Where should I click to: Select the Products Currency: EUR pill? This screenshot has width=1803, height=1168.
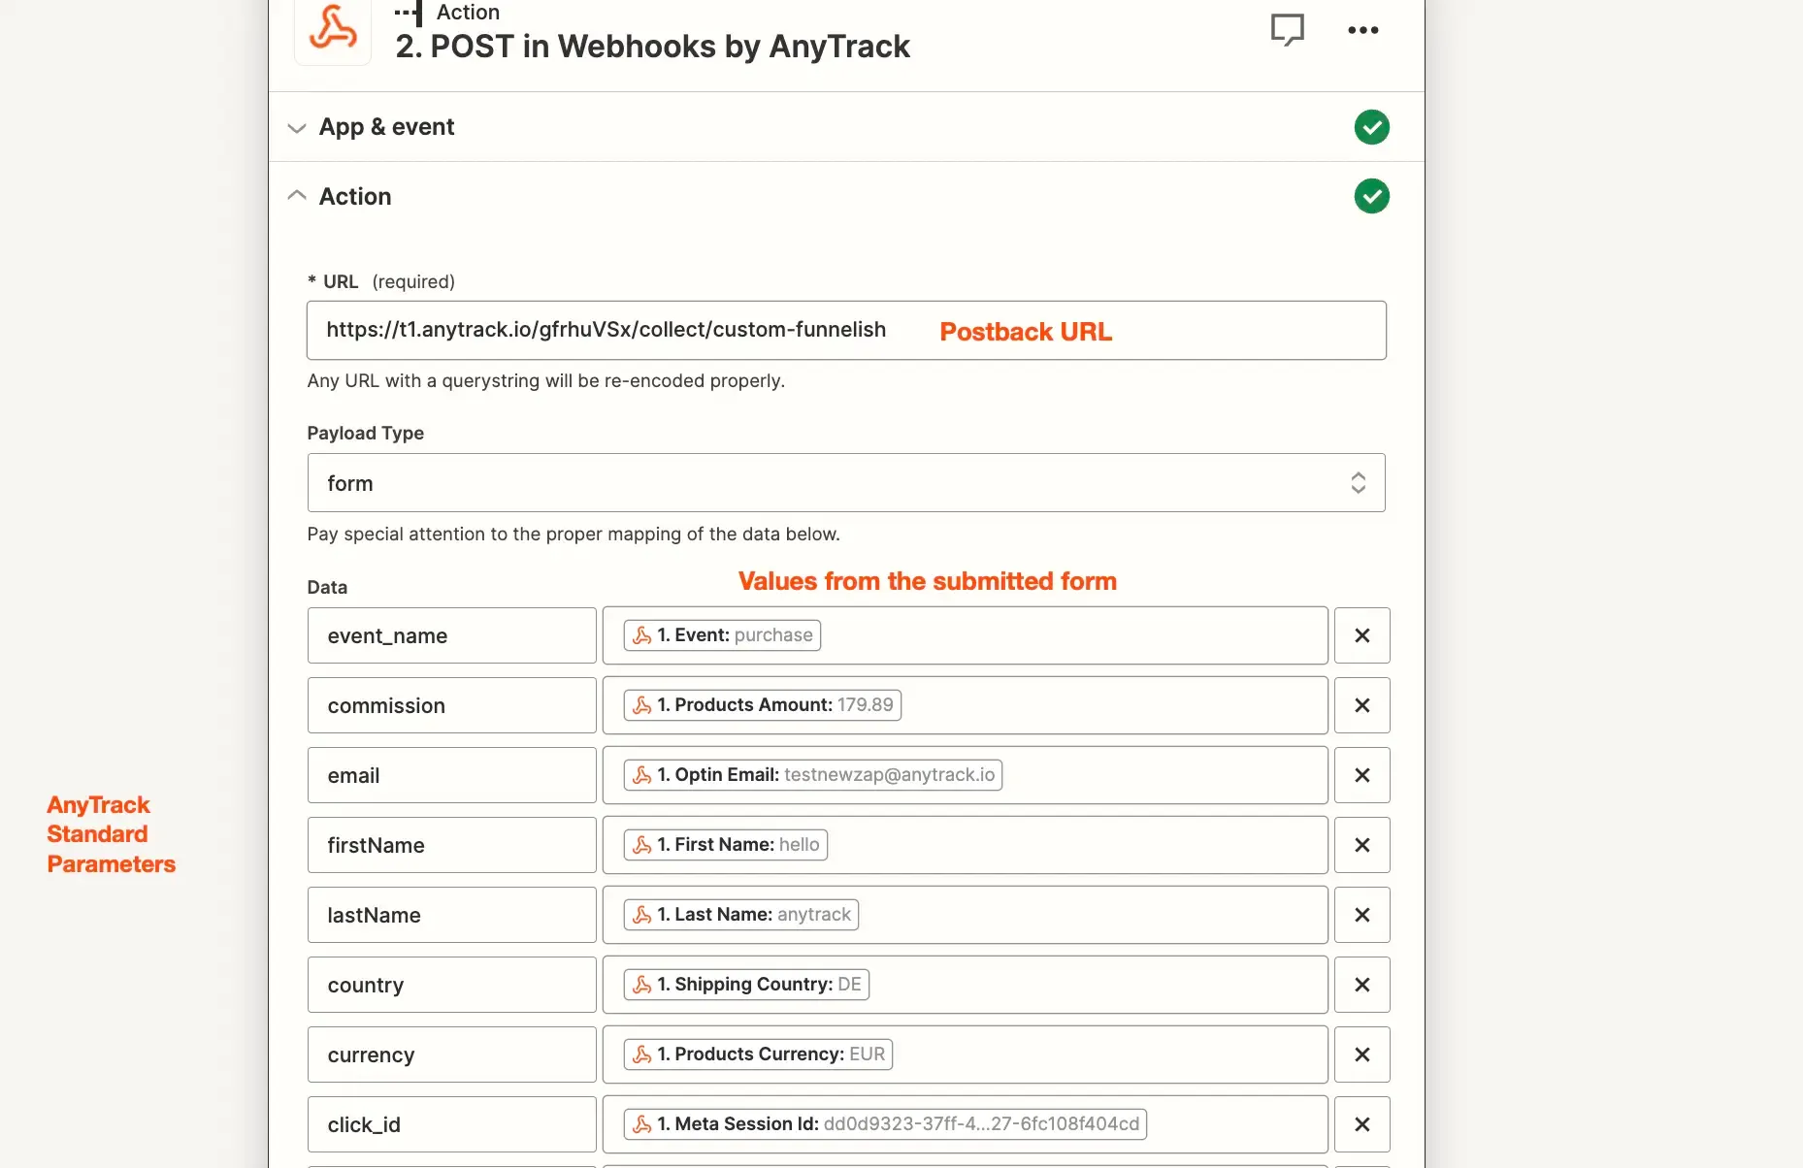(758, 1054)
